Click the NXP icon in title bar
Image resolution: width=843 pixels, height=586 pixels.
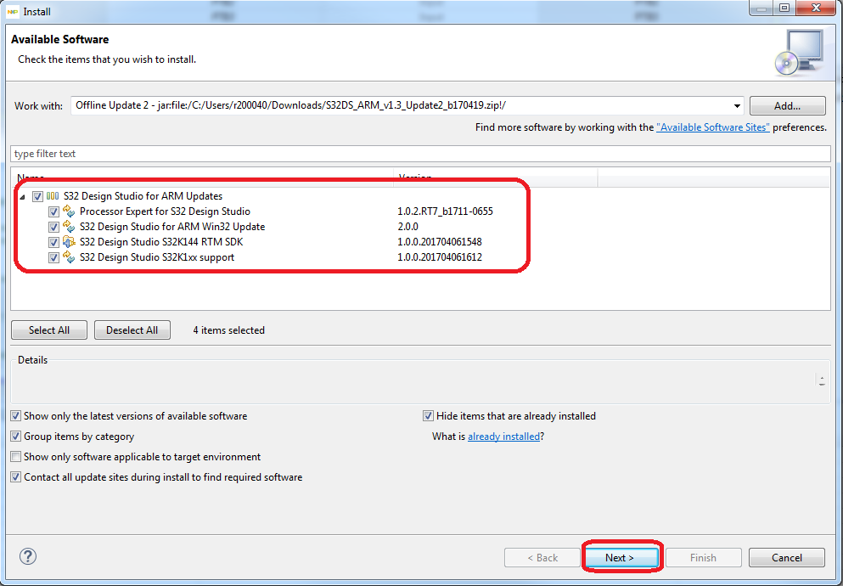point(13,11)
